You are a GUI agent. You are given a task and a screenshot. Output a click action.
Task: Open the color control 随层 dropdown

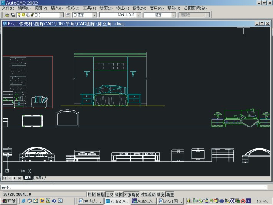pyautogui.click(x=94, y=15)
